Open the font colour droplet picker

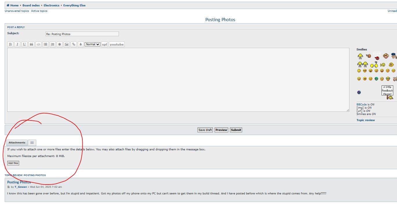point(81,44)
